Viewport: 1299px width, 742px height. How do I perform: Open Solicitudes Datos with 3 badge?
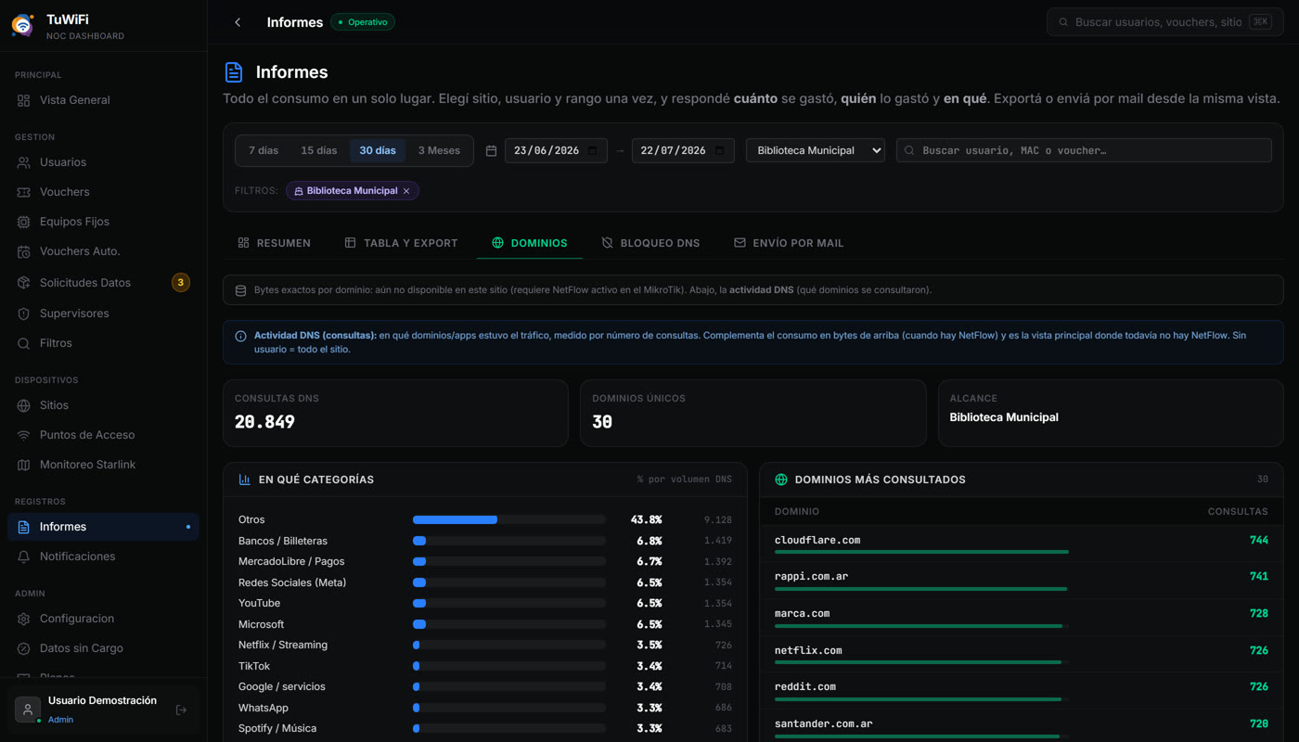click(x=103, y=283)
